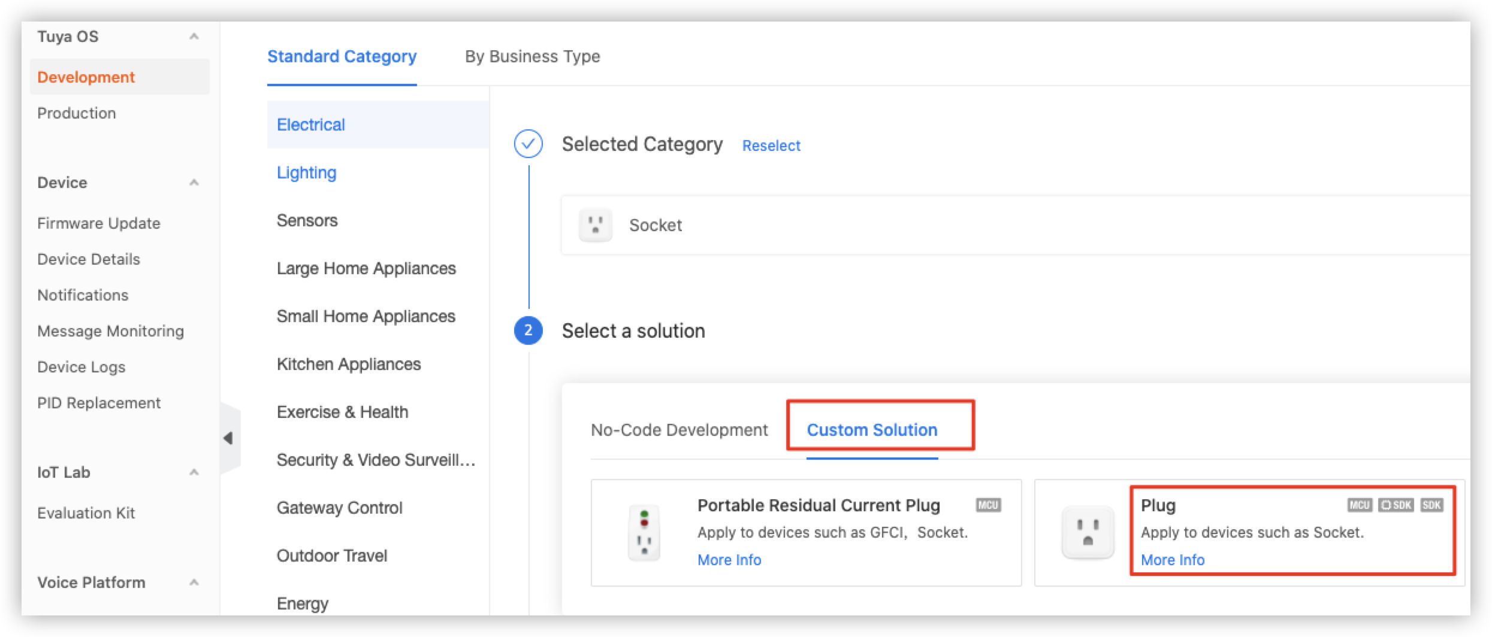Click the MCU badge on the Plug card
Image resolution: width=1492 pixels, height=637 pixels.
(1360, 505)
